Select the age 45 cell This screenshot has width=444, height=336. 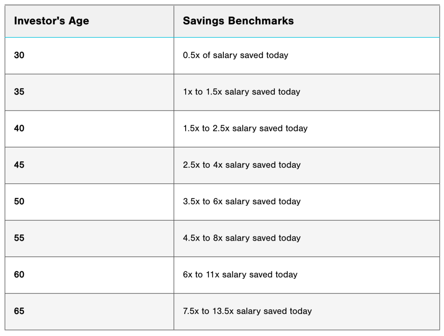(x=19, y=165)
